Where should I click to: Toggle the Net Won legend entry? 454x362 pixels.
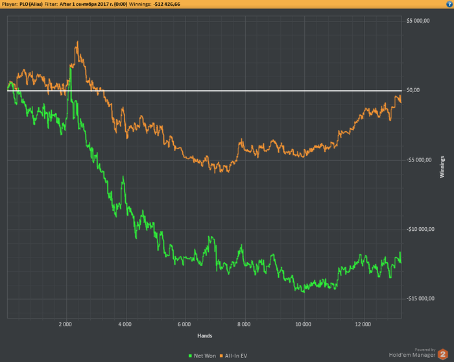pos(202,356)
